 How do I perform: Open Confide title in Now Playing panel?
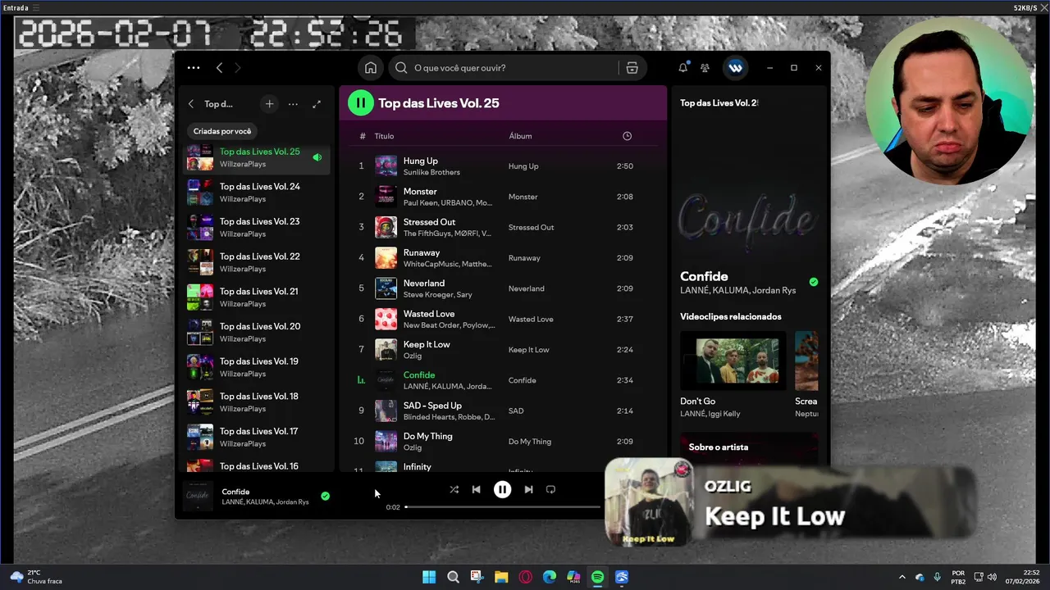pos(704,277)
